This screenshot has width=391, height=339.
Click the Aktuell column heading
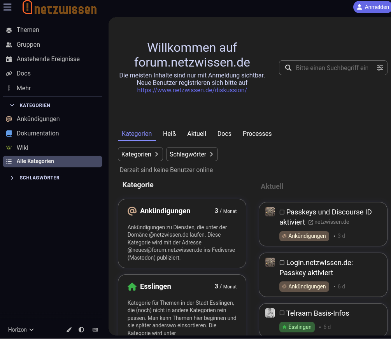[272, 186]
